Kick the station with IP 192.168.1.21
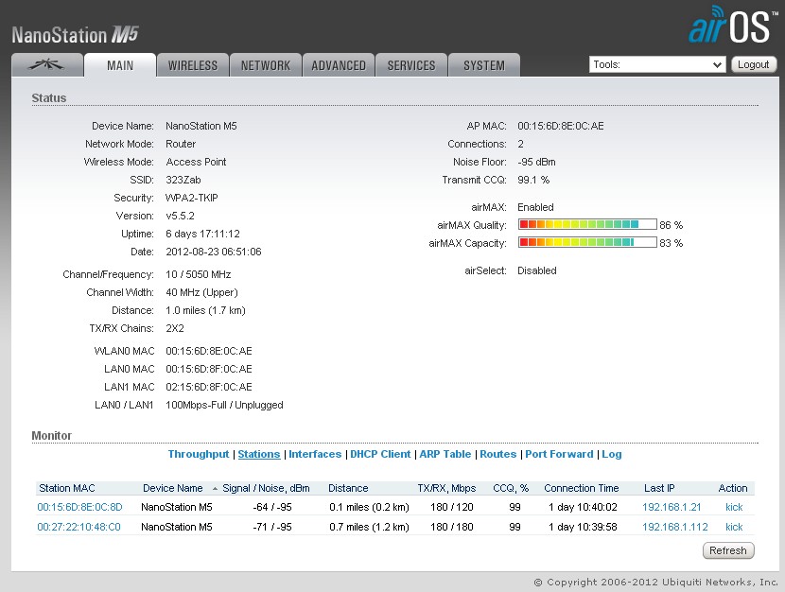 (x=734, y=507)
